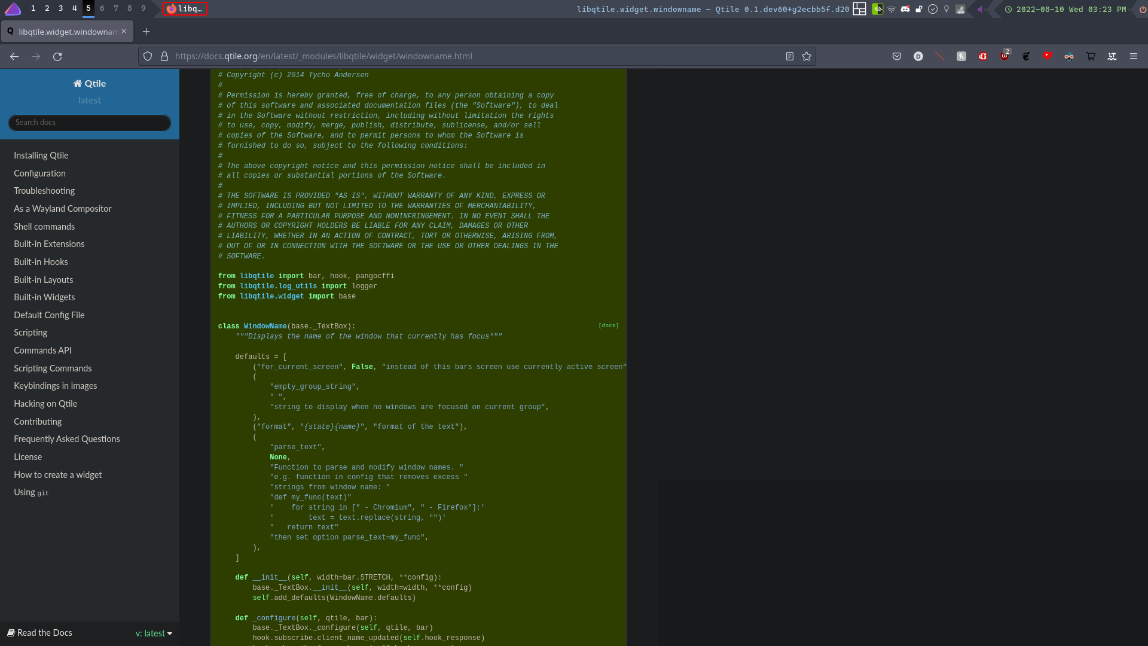Open Firefox hamburger application menu

[1134, 56]
